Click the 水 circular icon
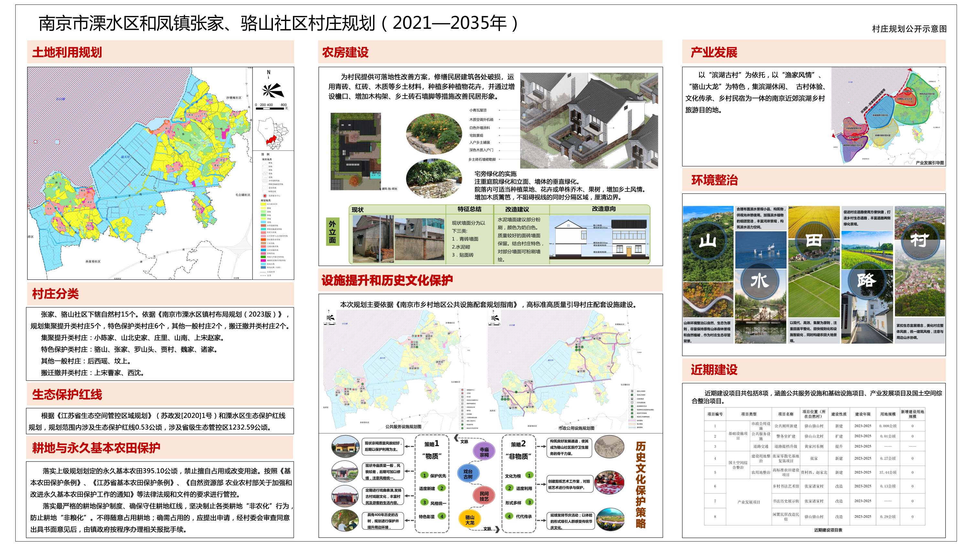 click(x=759, y=281)
